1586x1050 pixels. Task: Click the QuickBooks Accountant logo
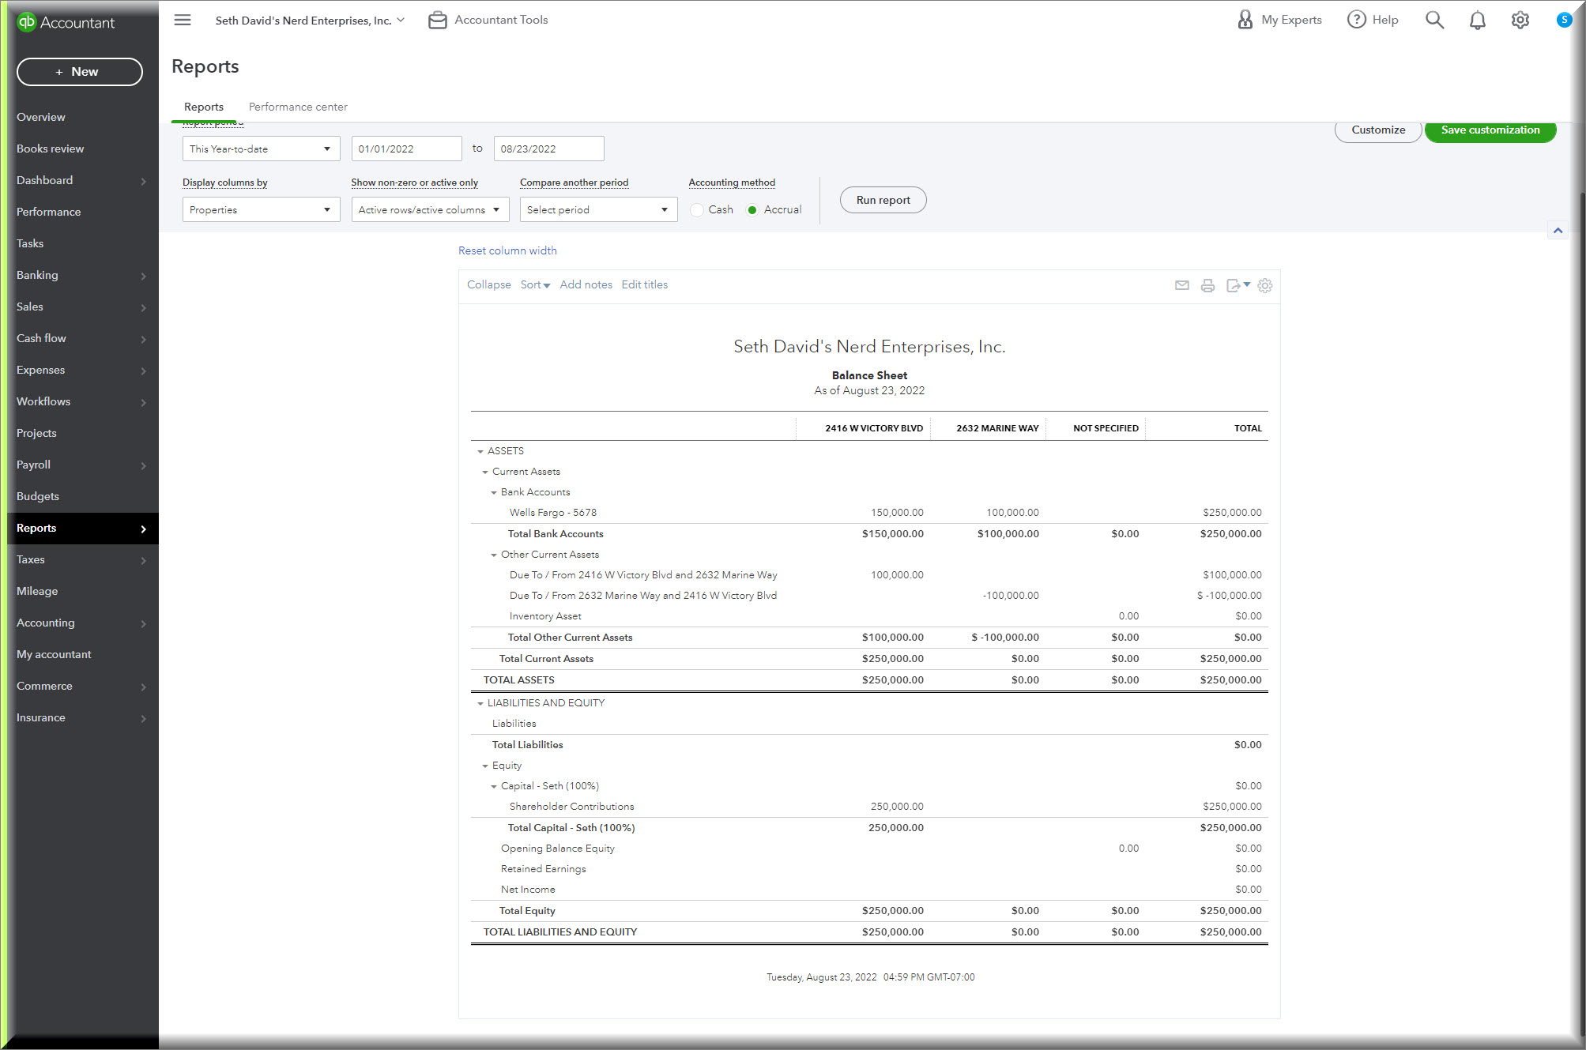(x=66, y=22)
